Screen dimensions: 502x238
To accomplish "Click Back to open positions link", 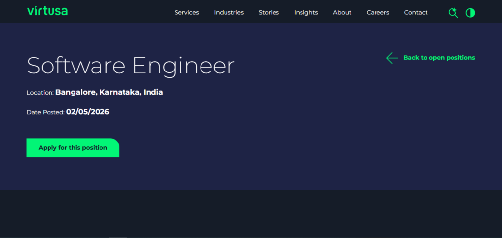I will coord(439,58).
